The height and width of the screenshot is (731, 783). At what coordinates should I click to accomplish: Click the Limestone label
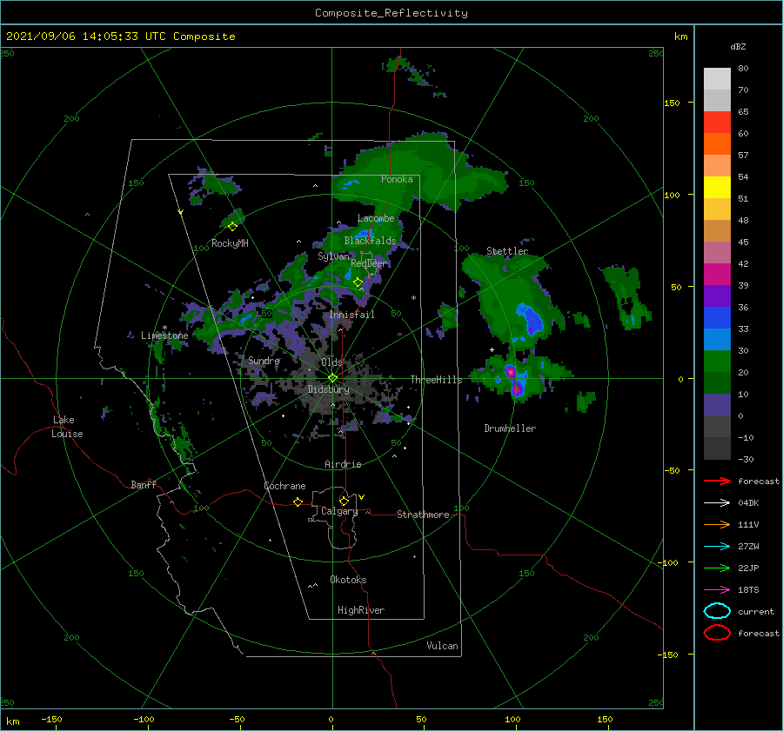pos(164,336)
